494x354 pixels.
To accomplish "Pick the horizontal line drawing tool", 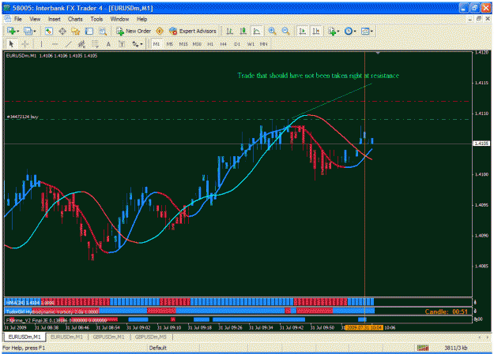I will point(55,44).
